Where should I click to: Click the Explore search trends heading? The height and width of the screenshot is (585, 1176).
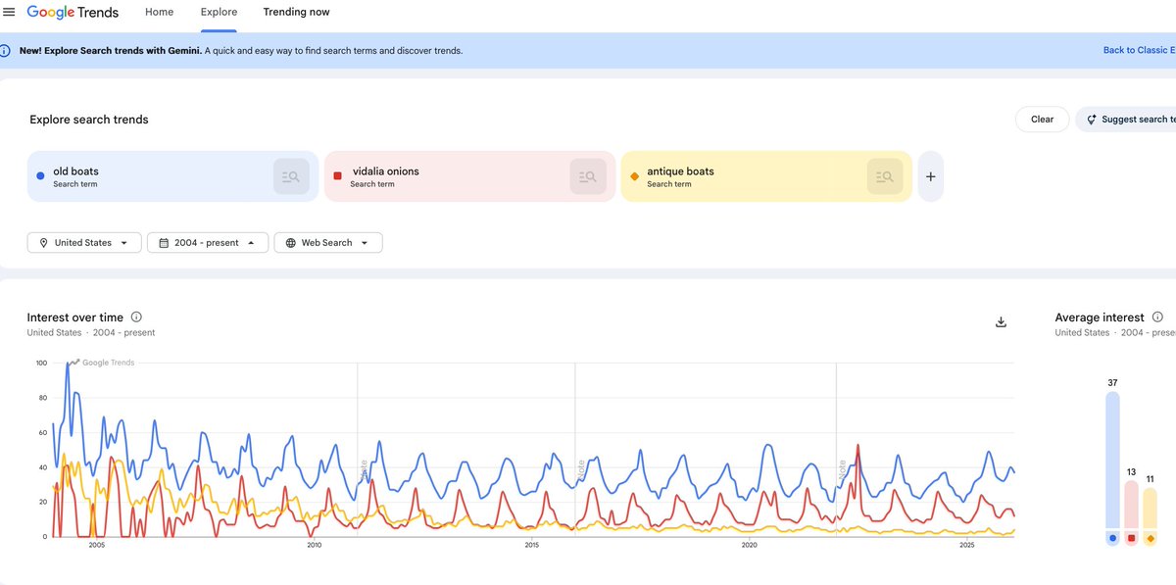[x=89, y=120]
